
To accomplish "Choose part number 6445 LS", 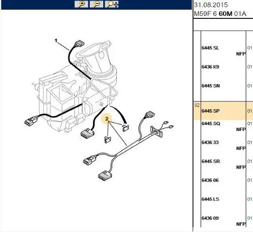I will pos(210,199).
